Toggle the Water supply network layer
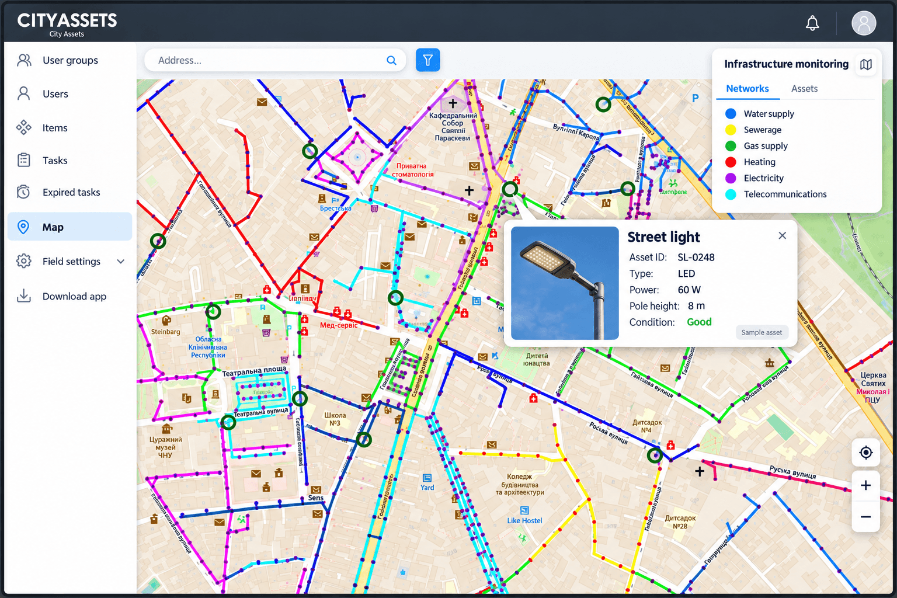This screenshot has height=598, width=897. [x=760, y=114]
